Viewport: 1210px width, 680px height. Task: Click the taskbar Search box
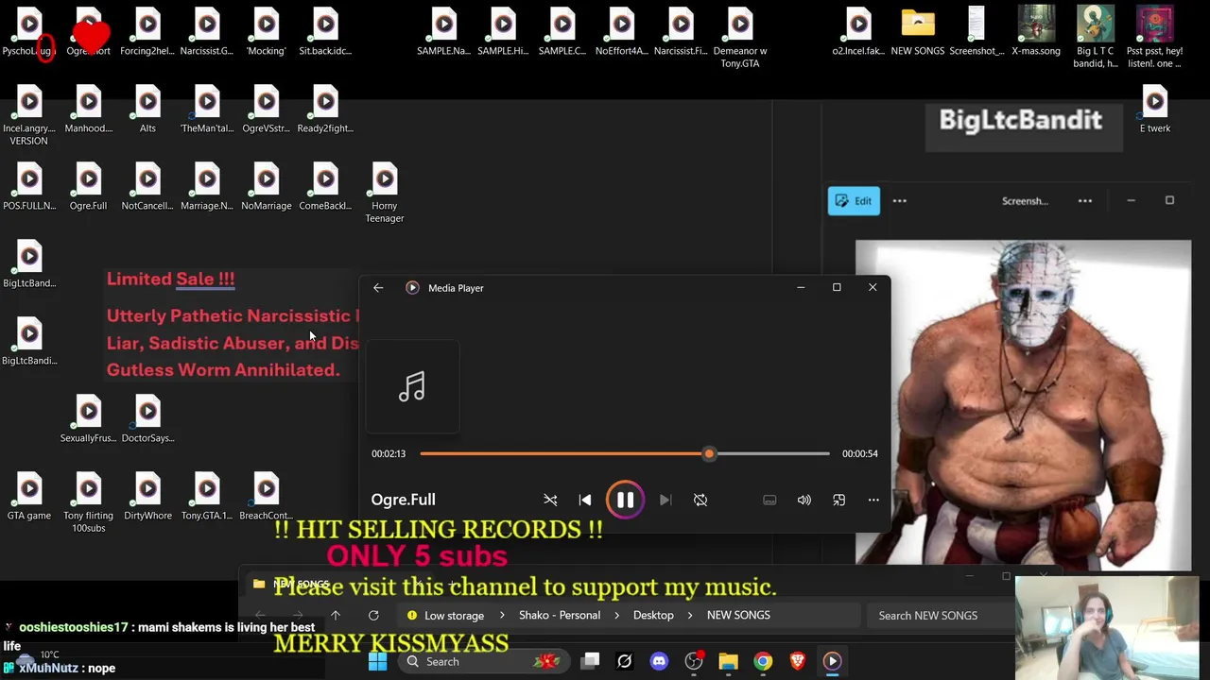482,662
